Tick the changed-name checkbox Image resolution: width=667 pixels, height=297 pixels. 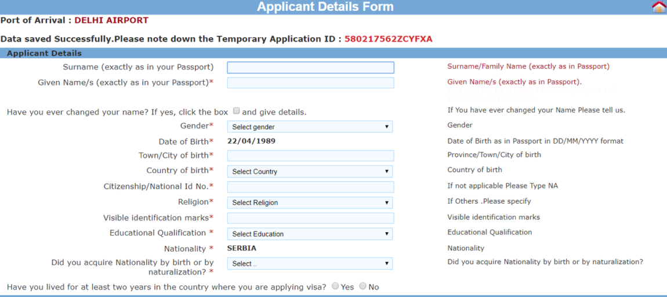pos(236,111)
